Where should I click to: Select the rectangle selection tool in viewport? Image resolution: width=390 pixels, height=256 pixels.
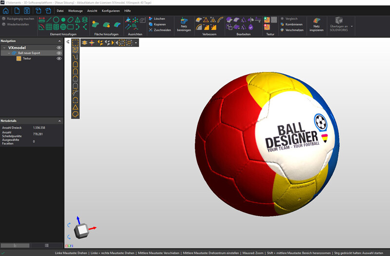tap(76, 43)
